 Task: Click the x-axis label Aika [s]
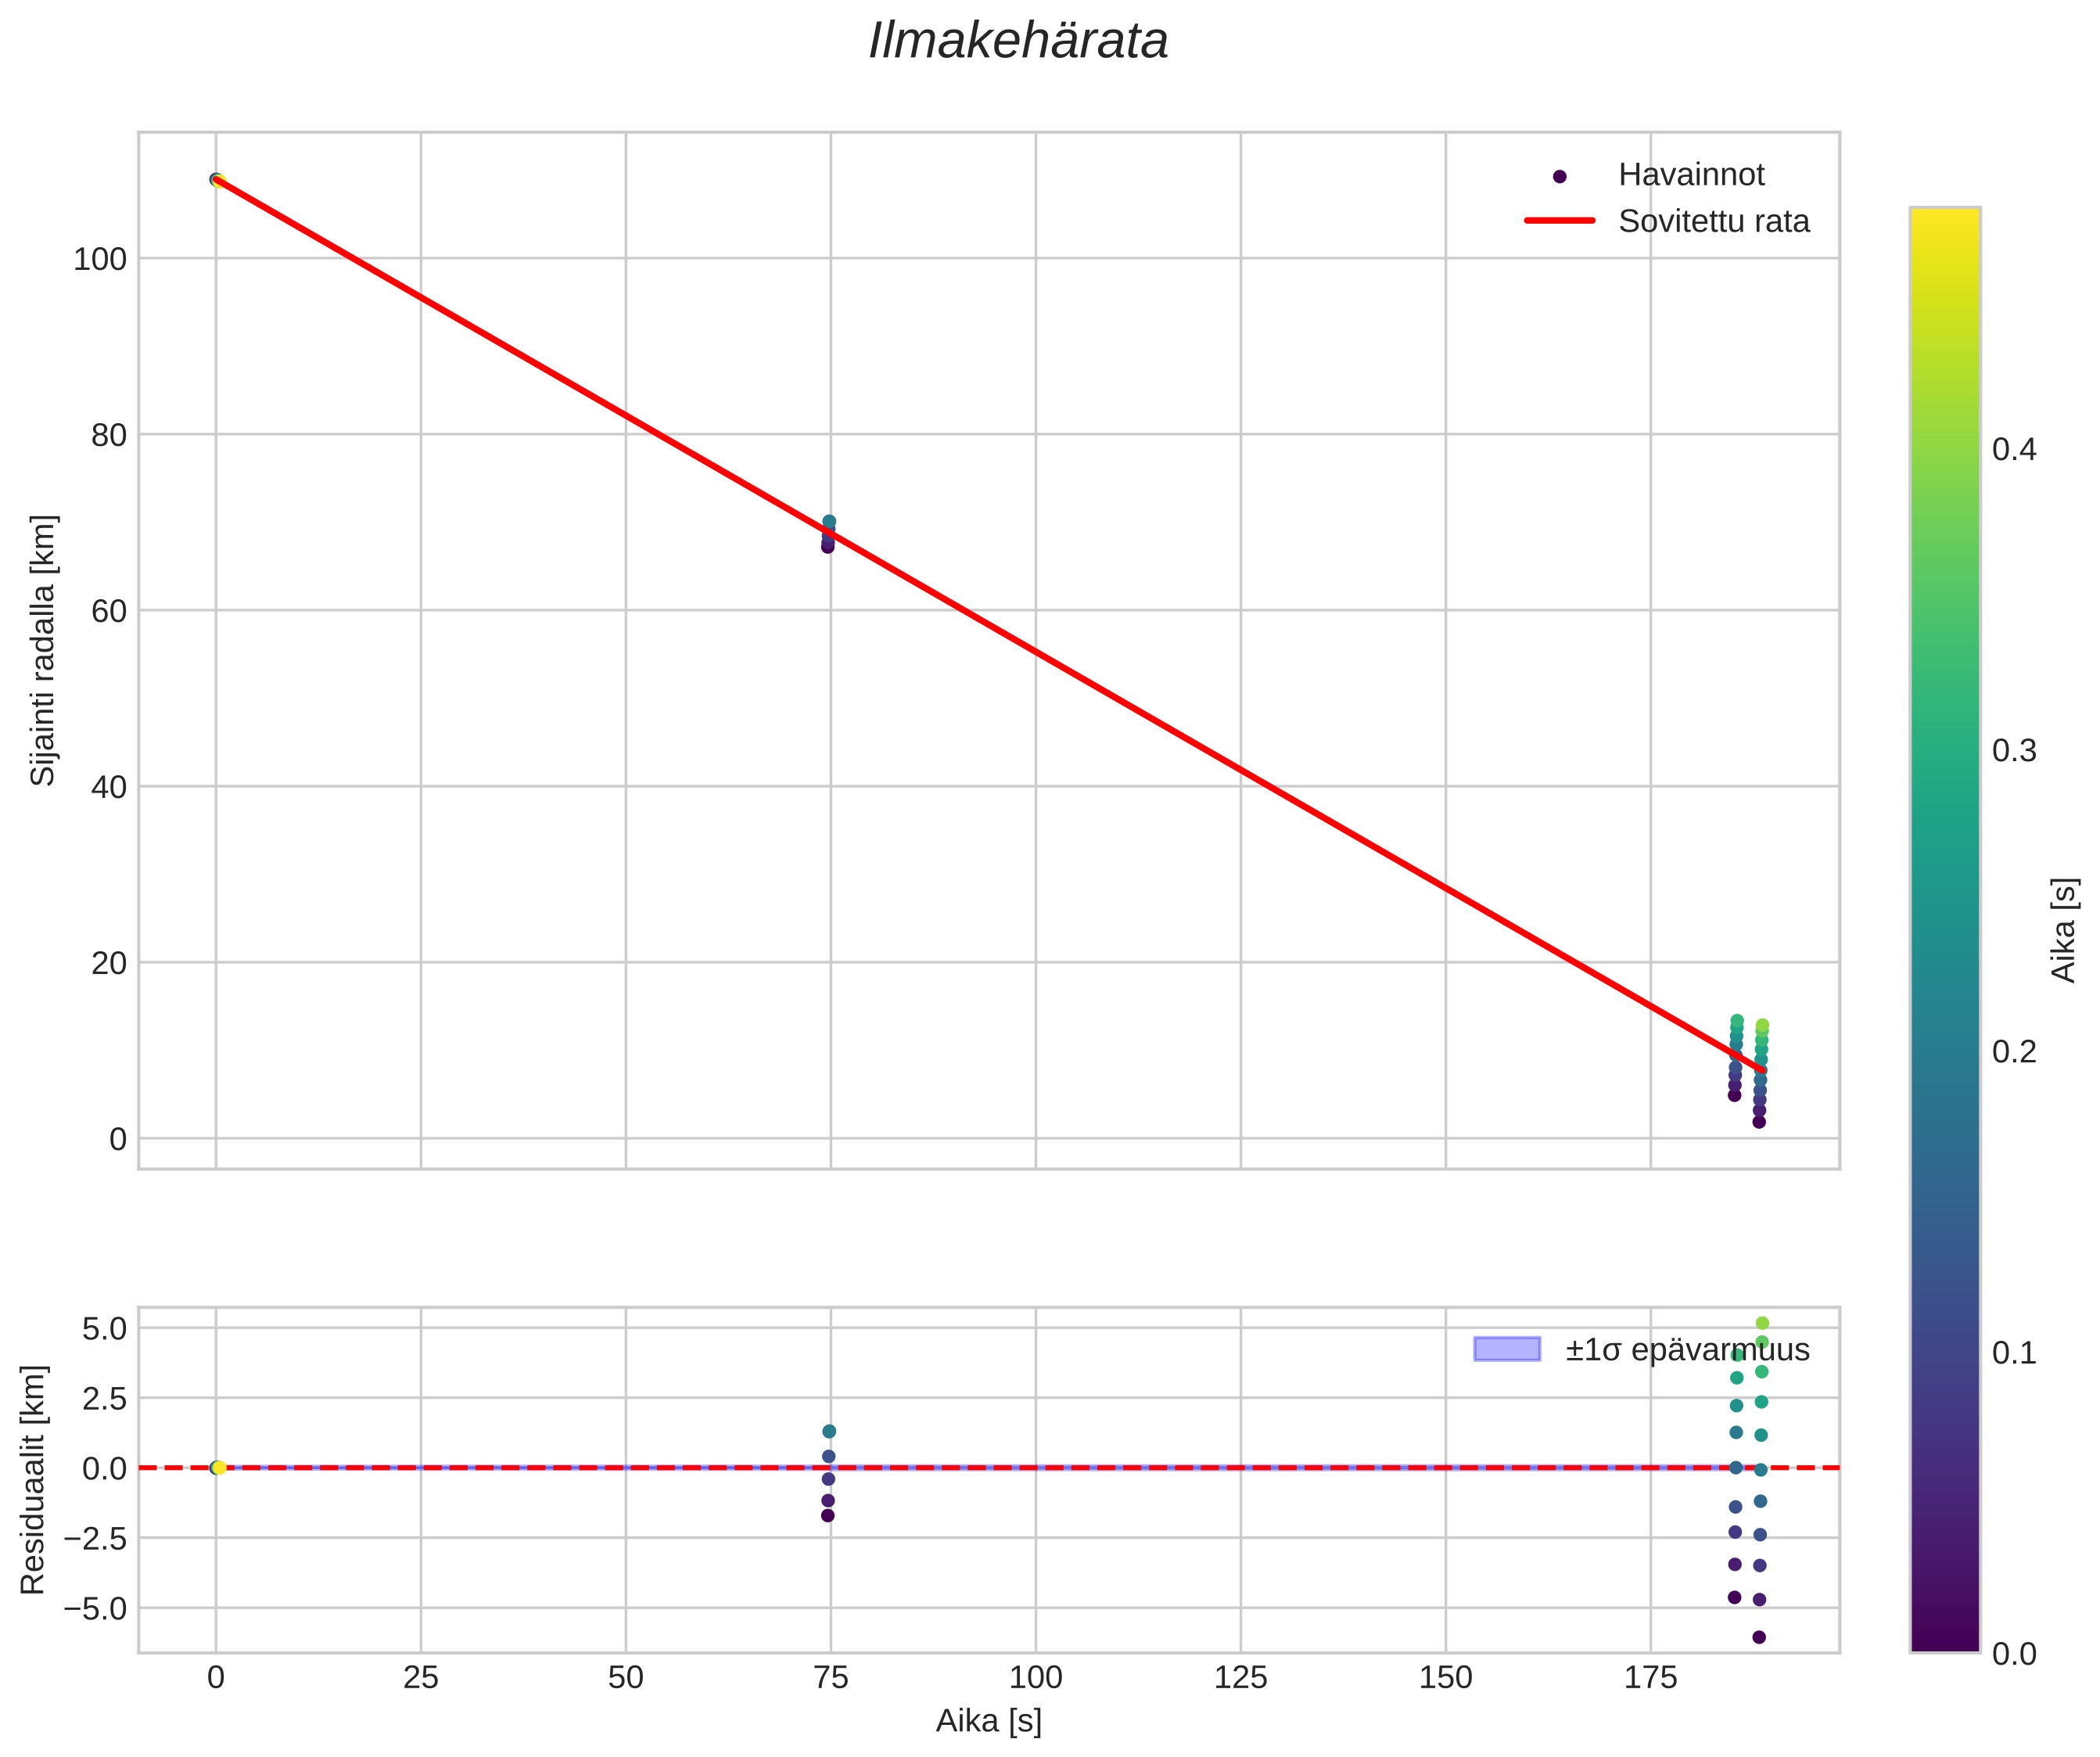click(x=988, y=1720)
